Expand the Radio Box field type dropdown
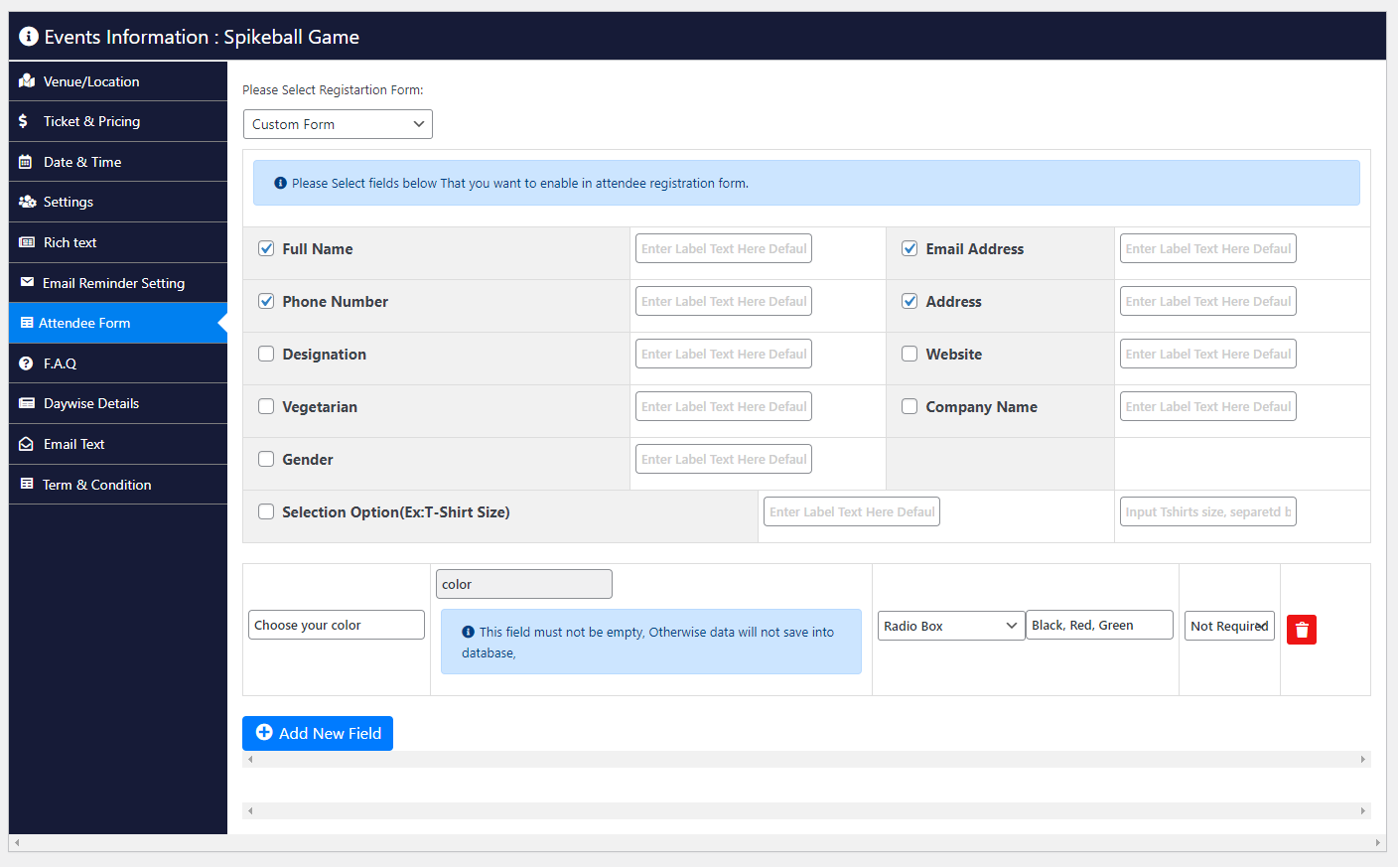The width and height of the screenshot is (1398, 867). (x=950, y=626)
